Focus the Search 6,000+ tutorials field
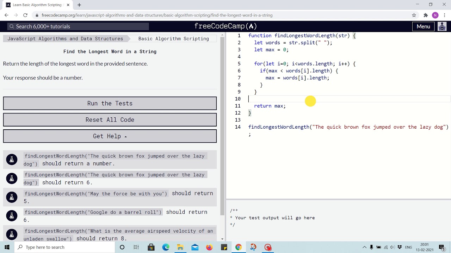This screenshot has width=451, height=253. pos(78,26)
